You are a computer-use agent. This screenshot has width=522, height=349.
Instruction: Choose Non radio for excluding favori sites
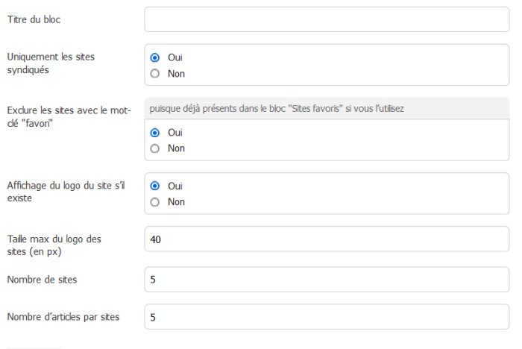coord(155,148)
